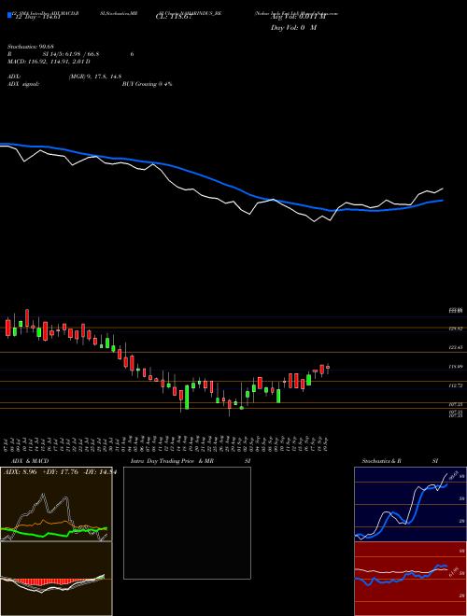Select the 'MACD: 116.92, 114.91, 2.01 D' line
Screen dimensions: 467x616
(49, 62)
